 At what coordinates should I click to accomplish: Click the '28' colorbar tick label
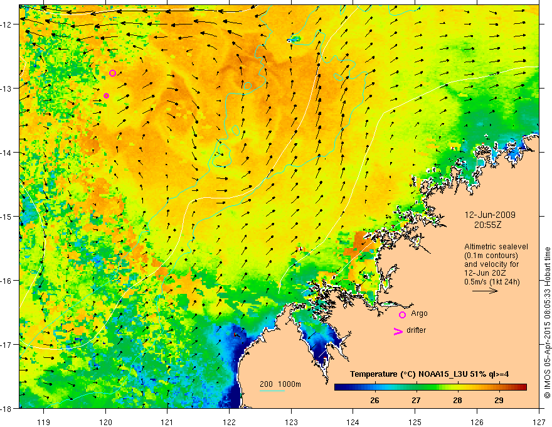457,400
